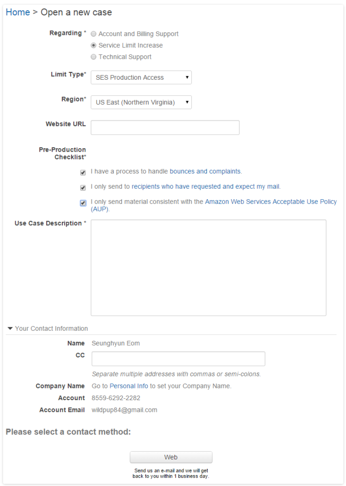
Task: Toggle the recipients who requested mail checkbox
Action: 83,187
